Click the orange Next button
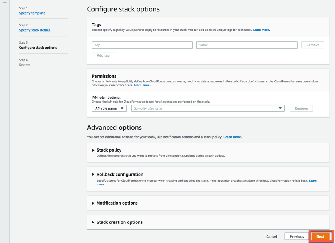The height and width of the screenshot is (243, 335). (320, 236)
